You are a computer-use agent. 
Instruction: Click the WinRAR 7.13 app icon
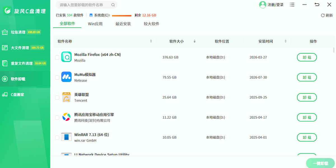[66, 137]
